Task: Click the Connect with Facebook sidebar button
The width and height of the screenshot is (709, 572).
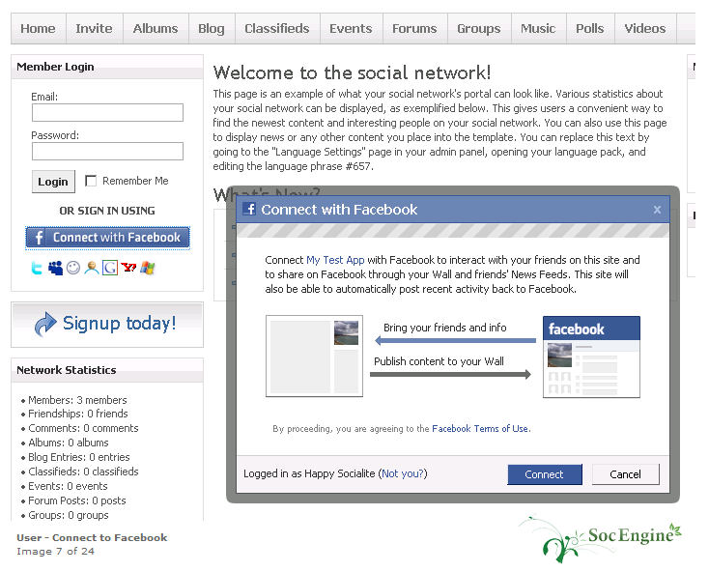Action: [107, 238]
